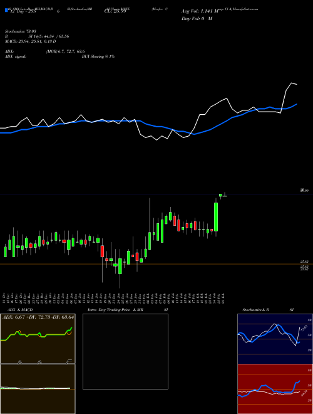Open the red RSI mini chart

point(275,389)
